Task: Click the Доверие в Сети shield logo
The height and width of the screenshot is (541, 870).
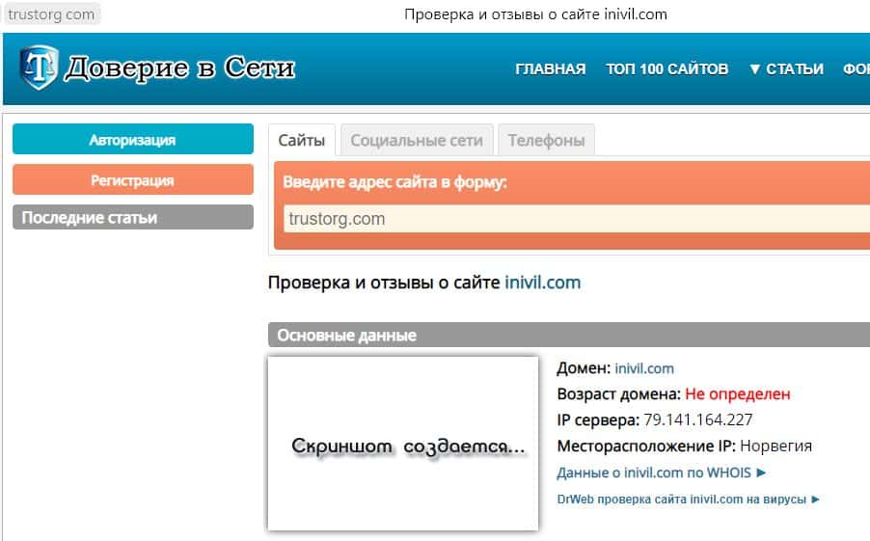Action: [x=39, y=68]
